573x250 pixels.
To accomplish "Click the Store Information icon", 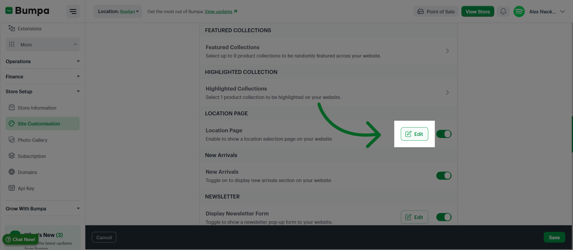I will coord(12,108).
